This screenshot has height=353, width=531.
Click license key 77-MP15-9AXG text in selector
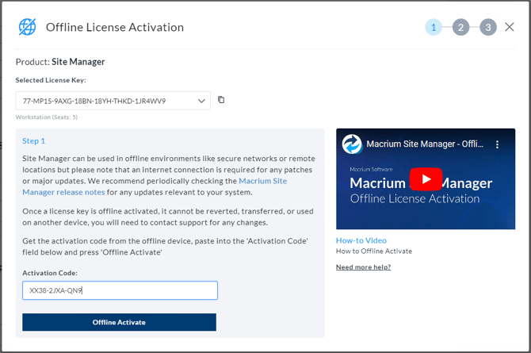tap(94, 101)
